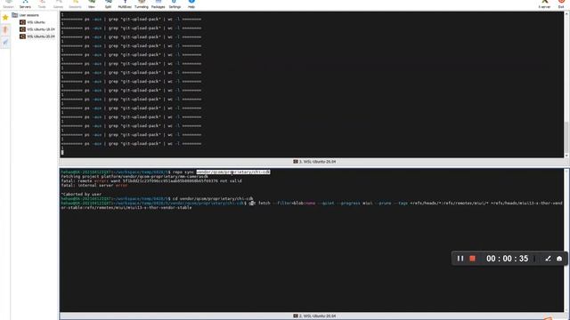Open the recorder annotation pen tool
570x320 pixels.
(548, 259)
